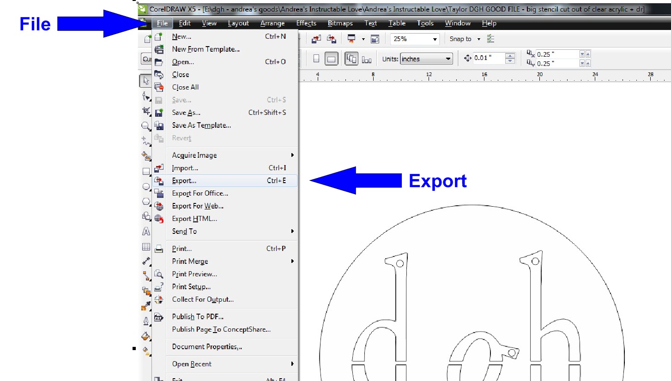This screenshot has width=671, height=381.
Task: Click the duplicate distance x 0.25" field
Action: pos(557,54)
